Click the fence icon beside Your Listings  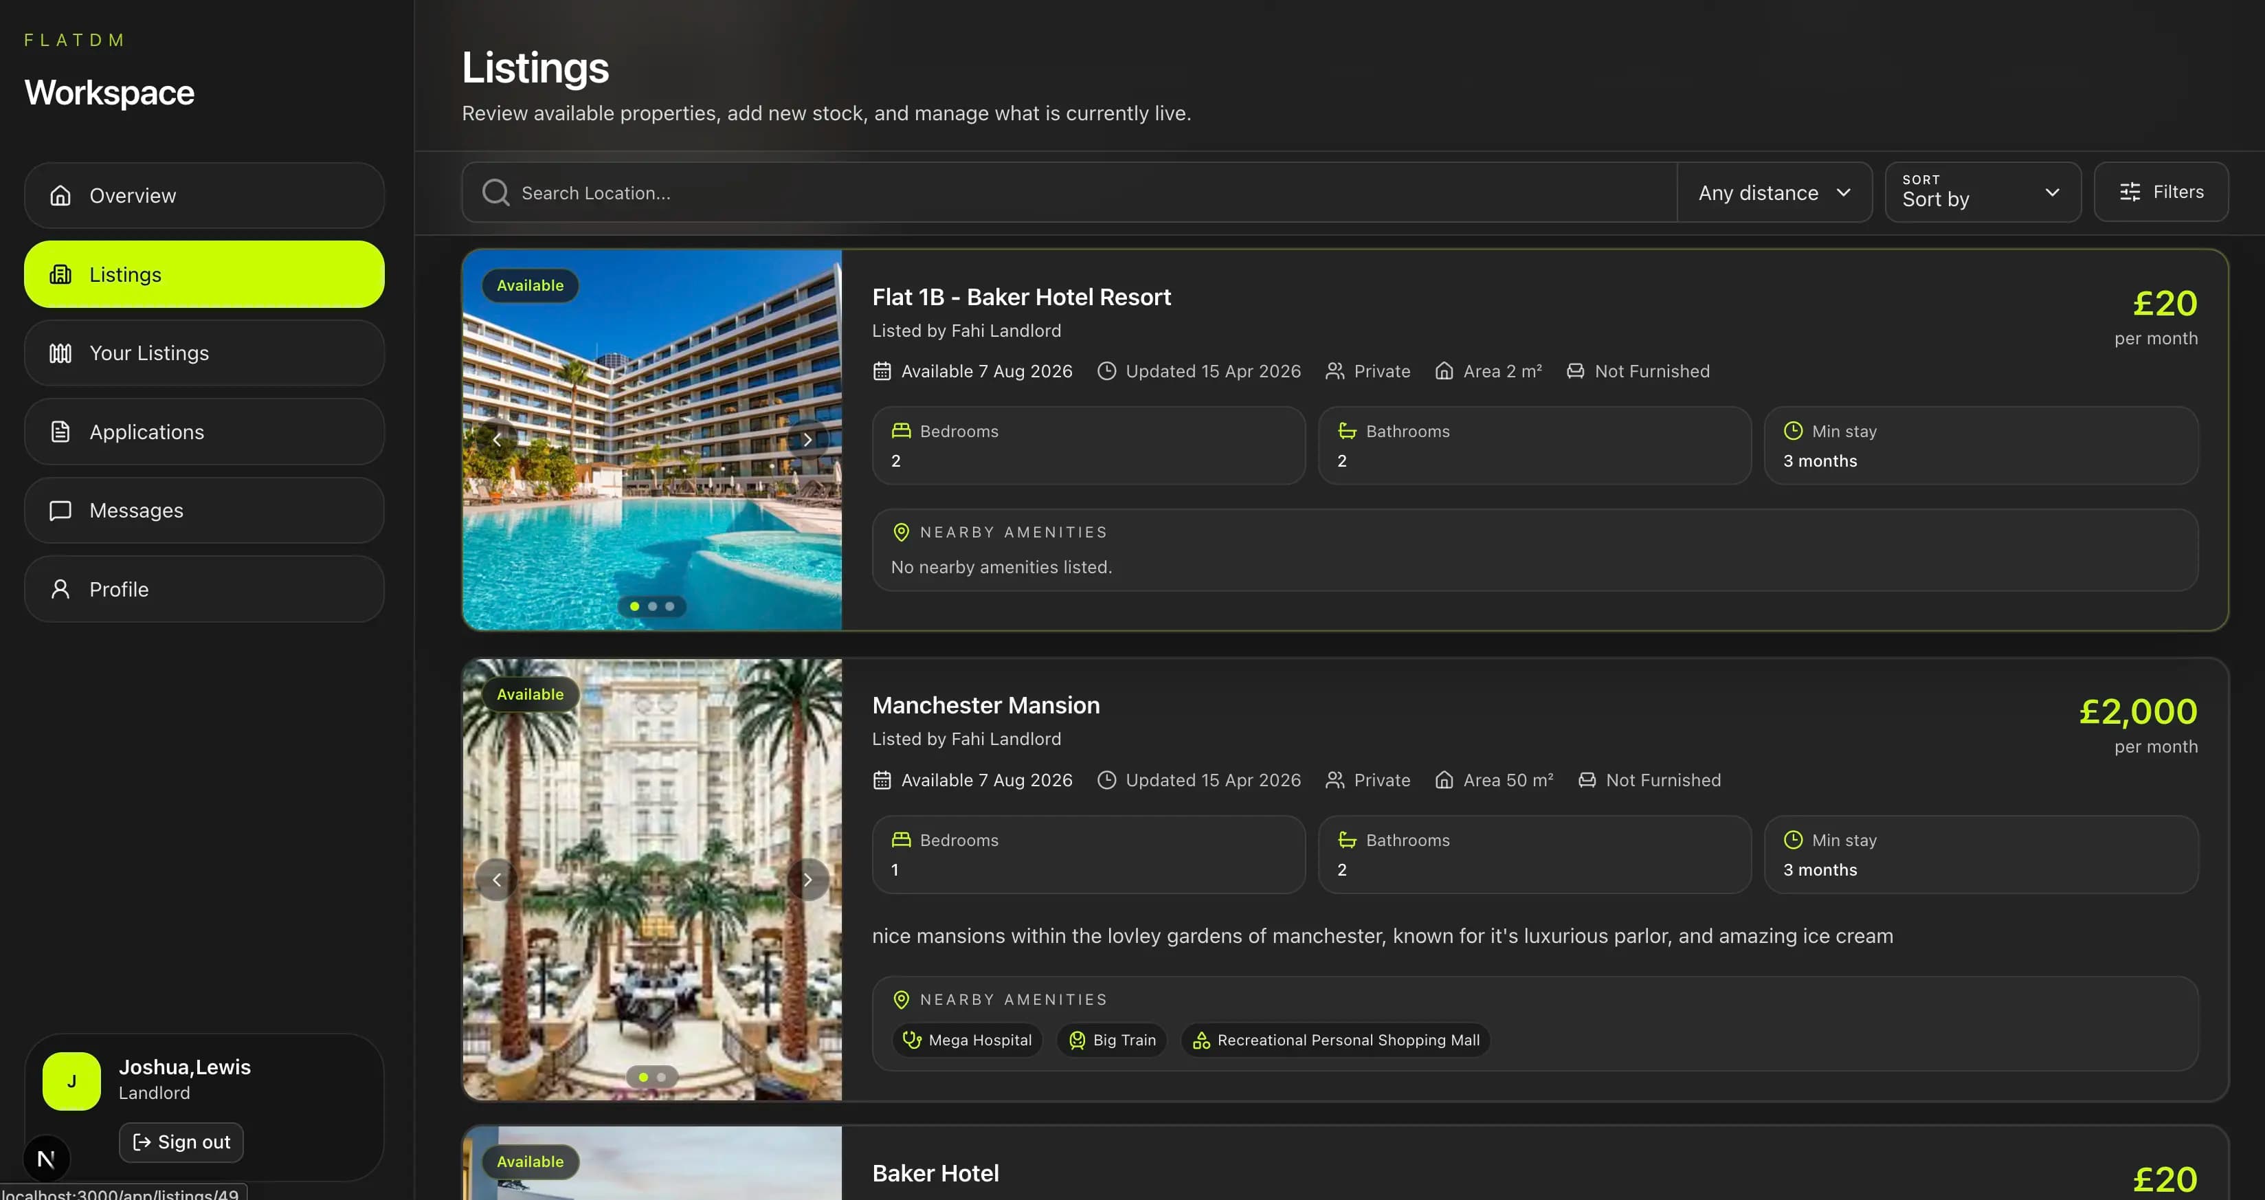pos(60,353)
